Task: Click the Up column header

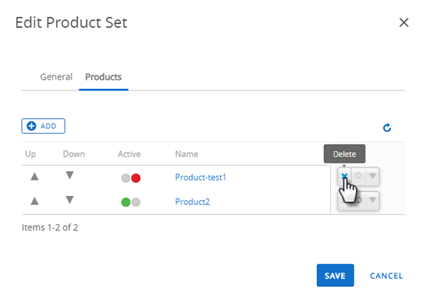Action: click(x=31, y=154)
